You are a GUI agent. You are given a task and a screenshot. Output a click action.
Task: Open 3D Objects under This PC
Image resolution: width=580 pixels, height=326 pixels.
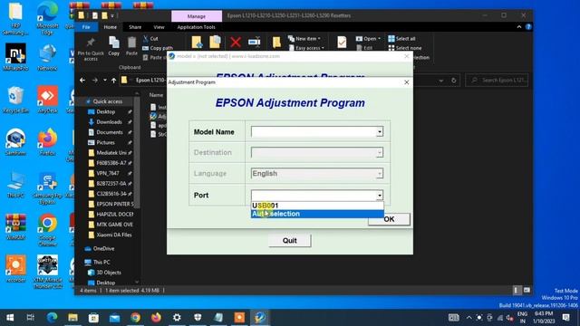(109, 273)
